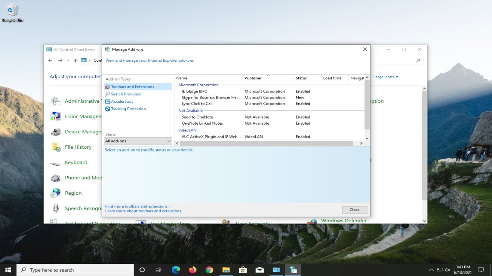Click the Firefox taskbar icon
Screen dimensions: 492x276
(193, 270)
